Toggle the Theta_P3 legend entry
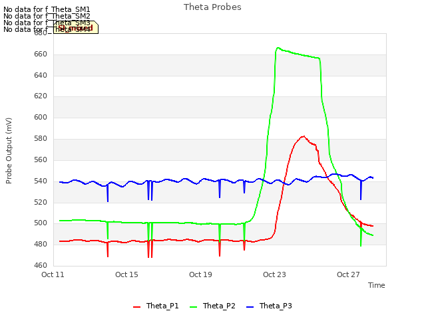Image resolution: width=426 pixels, height=319 pixels. click(x=269, y=306)
